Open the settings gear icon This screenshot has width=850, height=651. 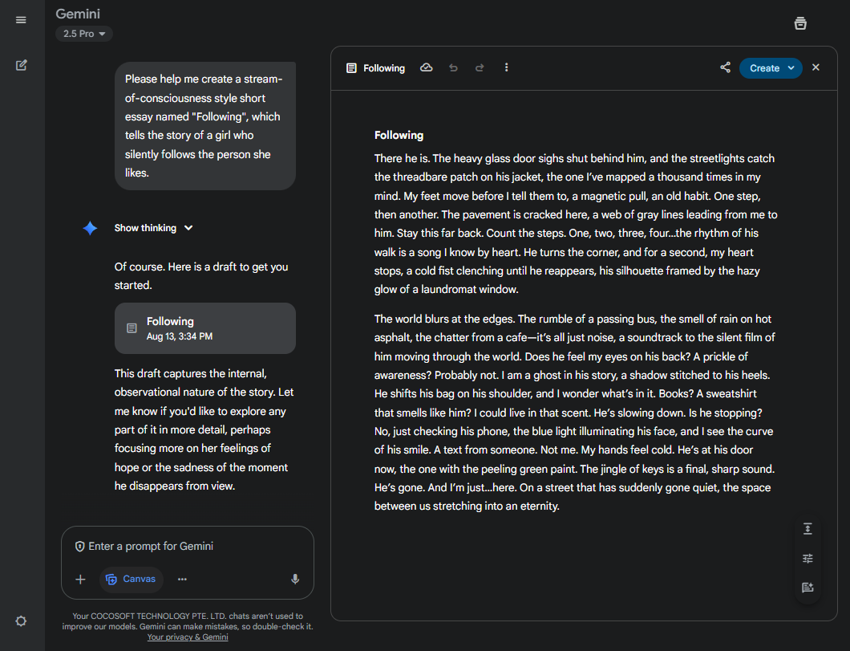point(22,620)
